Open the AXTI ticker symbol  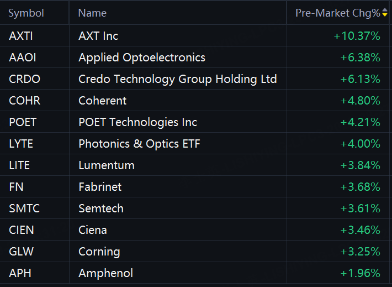[21, 36]
